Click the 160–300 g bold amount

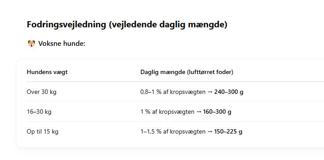(217, 112)
